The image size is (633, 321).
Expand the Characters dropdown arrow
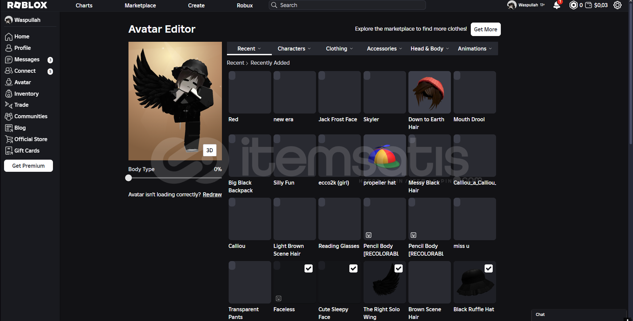tap(309, 49)
